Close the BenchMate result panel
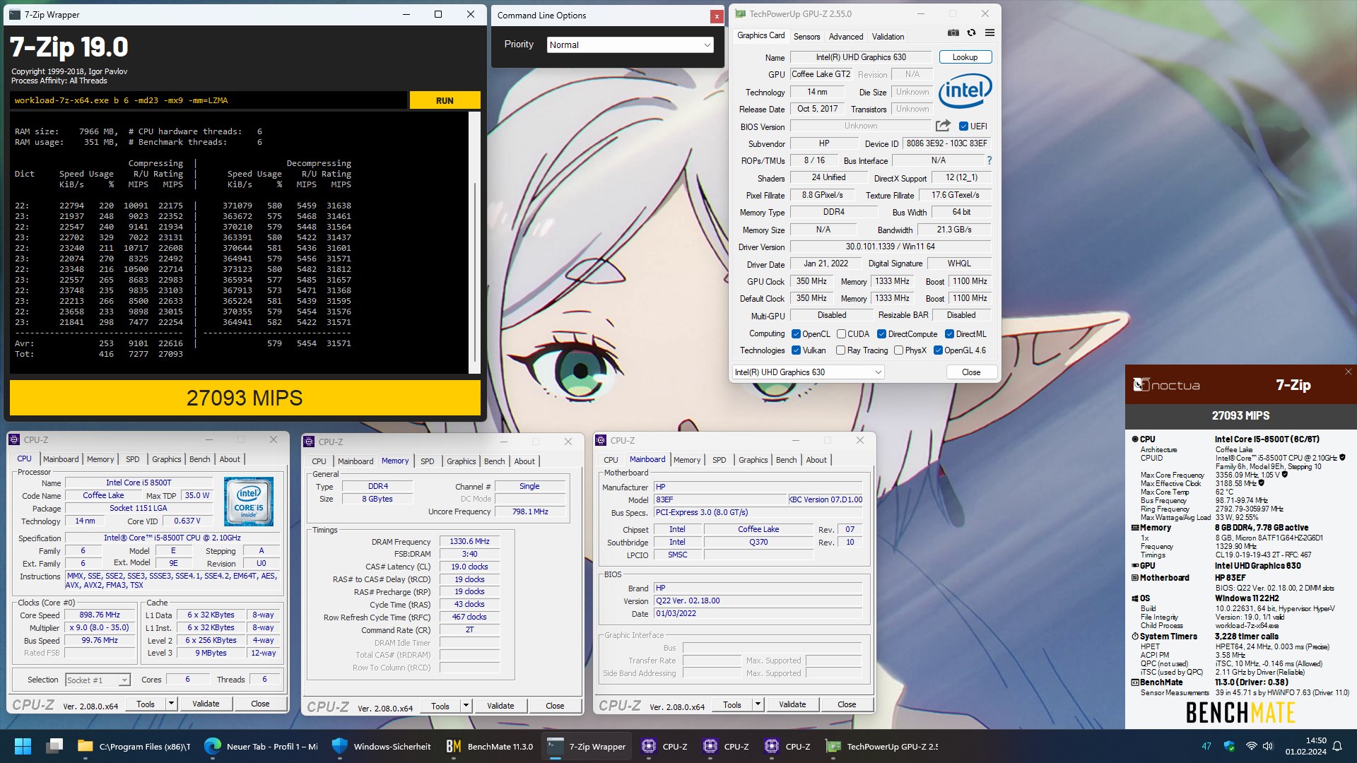Viewport: 1357px width, 763px height. coord(1348,372)
